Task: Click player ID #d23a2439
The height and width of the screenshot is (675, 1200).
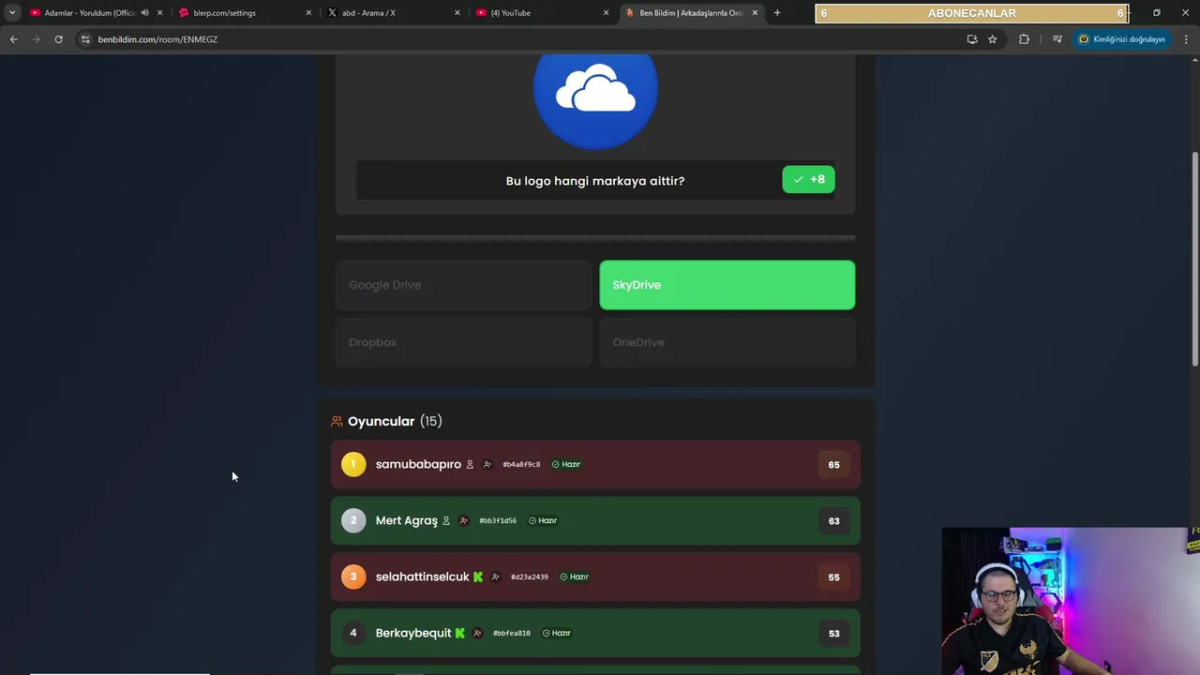Action: 530,577
